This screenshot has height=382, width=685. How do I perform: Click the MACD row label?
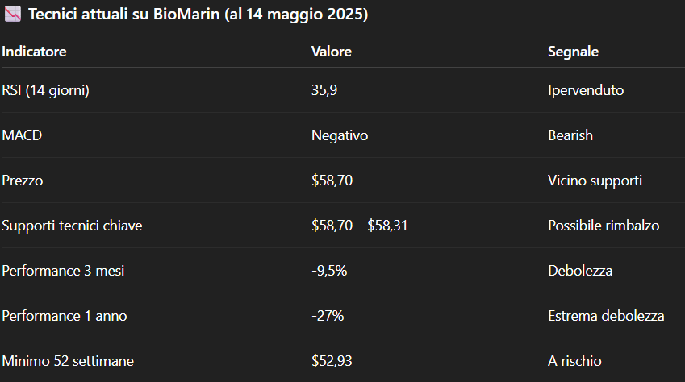pyautogui.click(x=22, y=135)
